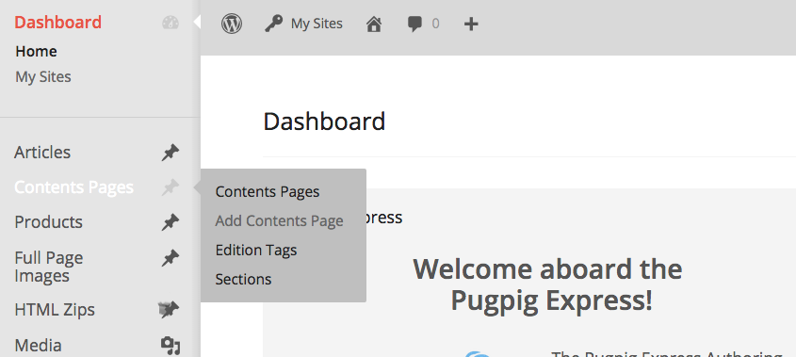Choose Edition Tags in the flyout menu

[256, 250]
